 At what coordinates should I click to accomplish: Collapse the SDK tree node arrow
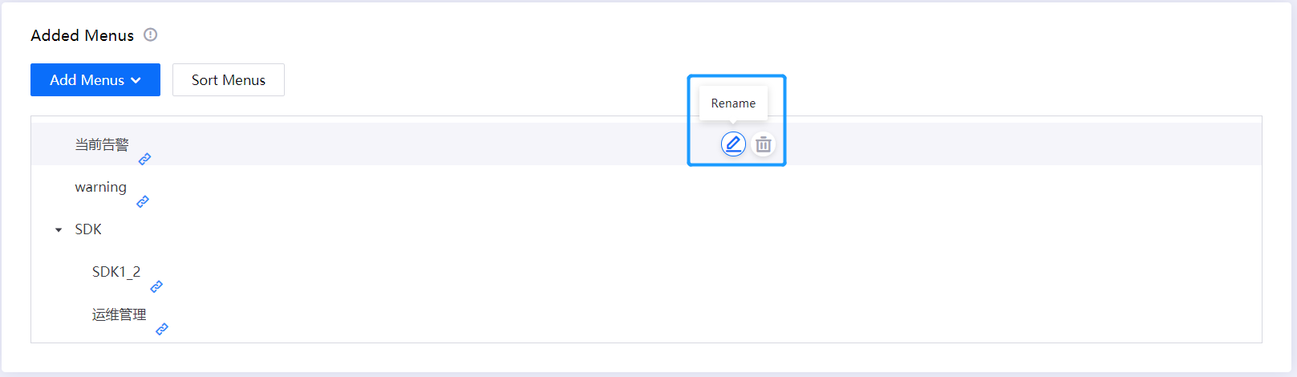[x=59, y=230]
